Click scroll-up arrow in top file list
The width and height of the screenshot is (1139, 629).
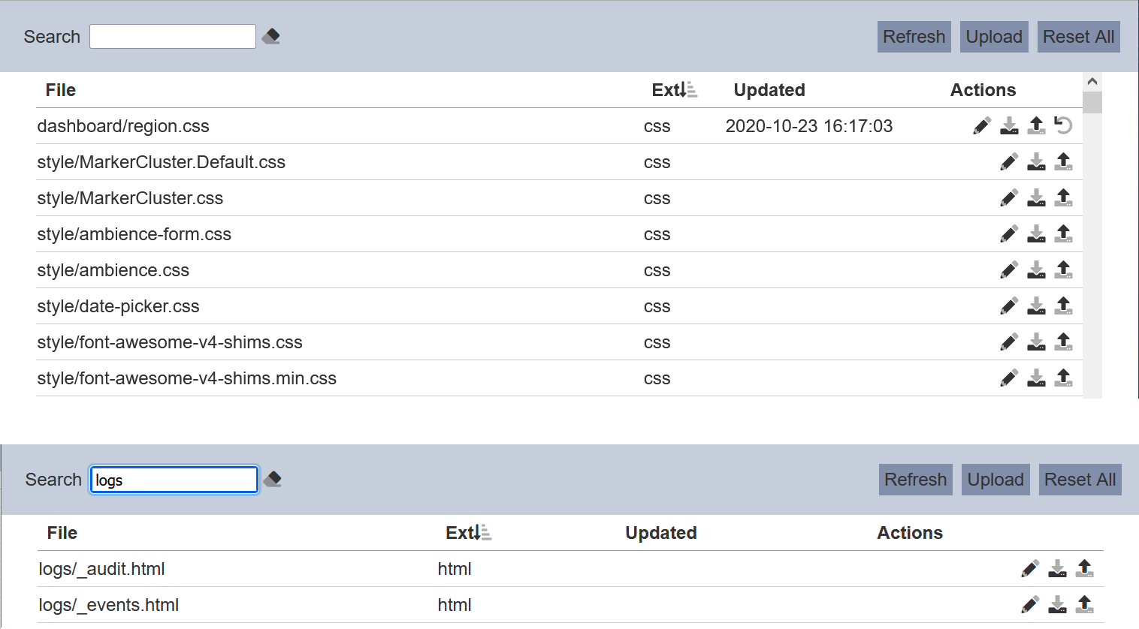point(1092,81)
